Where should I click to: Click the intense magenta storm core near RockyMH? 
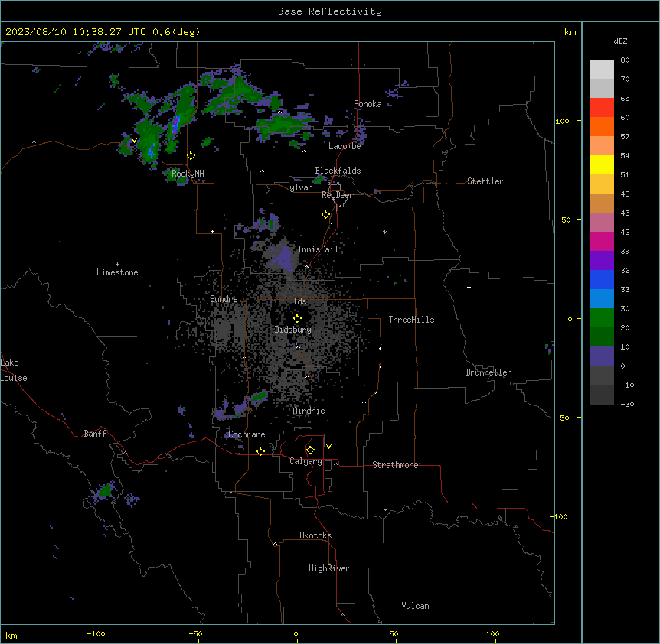click(175, 124)
